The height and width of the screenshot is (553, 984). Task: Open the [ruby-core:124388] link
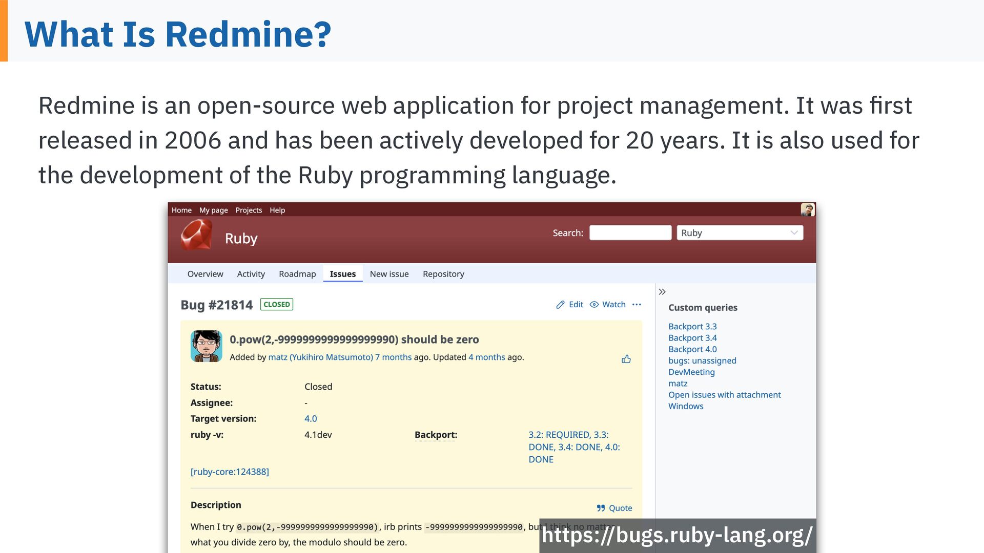click(230, 472)
